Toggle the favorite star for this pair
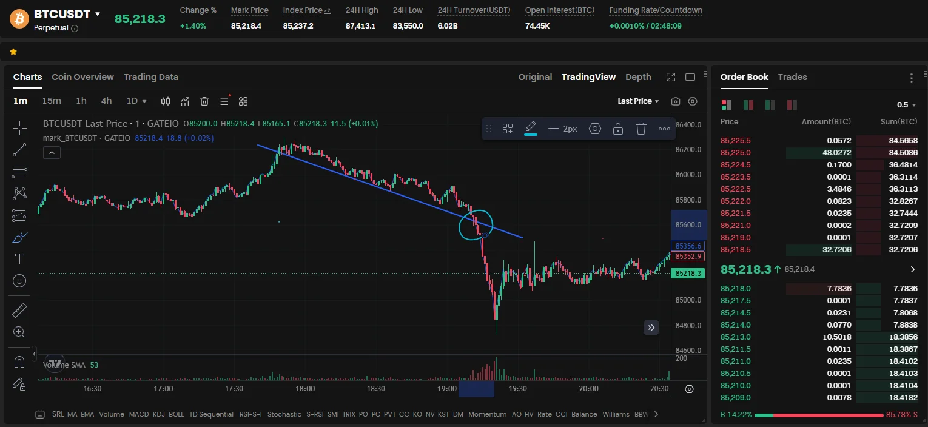 click(13, 52)
